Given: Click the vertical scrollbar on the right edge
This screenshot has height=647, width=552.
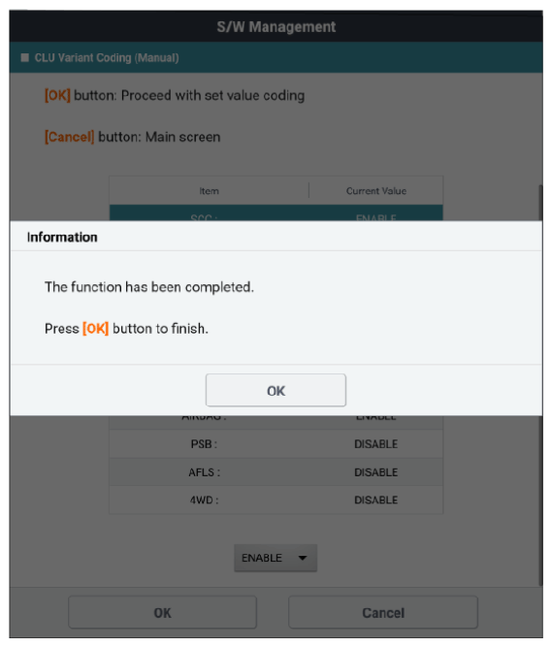Looking at the screenshot, I should [540, 384].
